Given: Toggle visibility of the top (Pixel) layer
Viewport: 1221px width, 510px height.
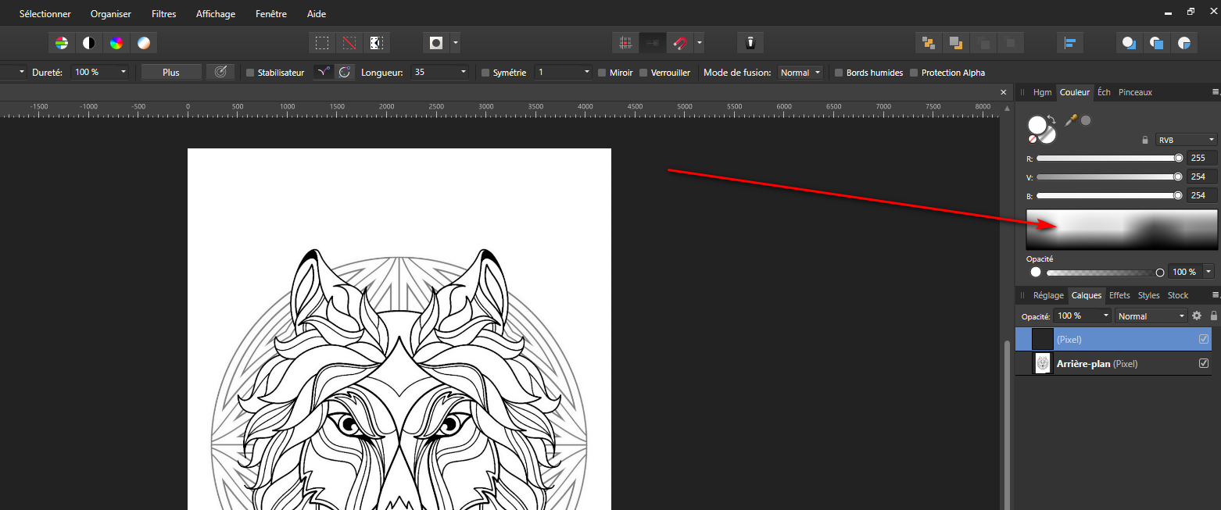Looking at the screenshot, I should pos(1204,339).
